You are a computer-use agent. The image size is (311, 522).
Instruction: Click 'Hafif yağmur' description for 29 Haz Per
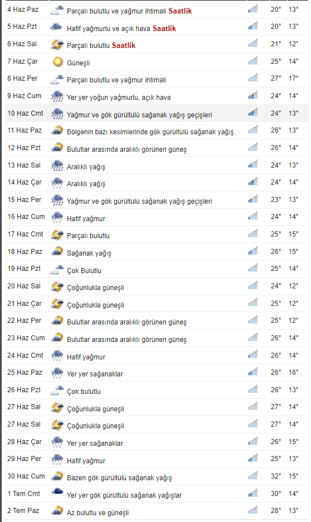click(x=86, y=461)
